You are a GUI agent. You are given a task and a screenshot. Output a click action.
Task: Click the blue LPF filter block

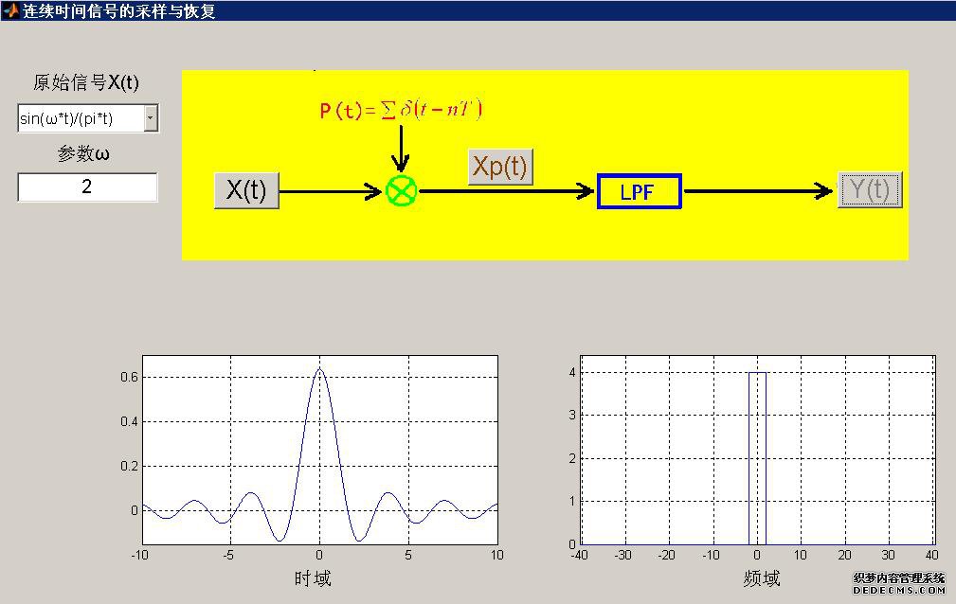(x=639, y=192)
